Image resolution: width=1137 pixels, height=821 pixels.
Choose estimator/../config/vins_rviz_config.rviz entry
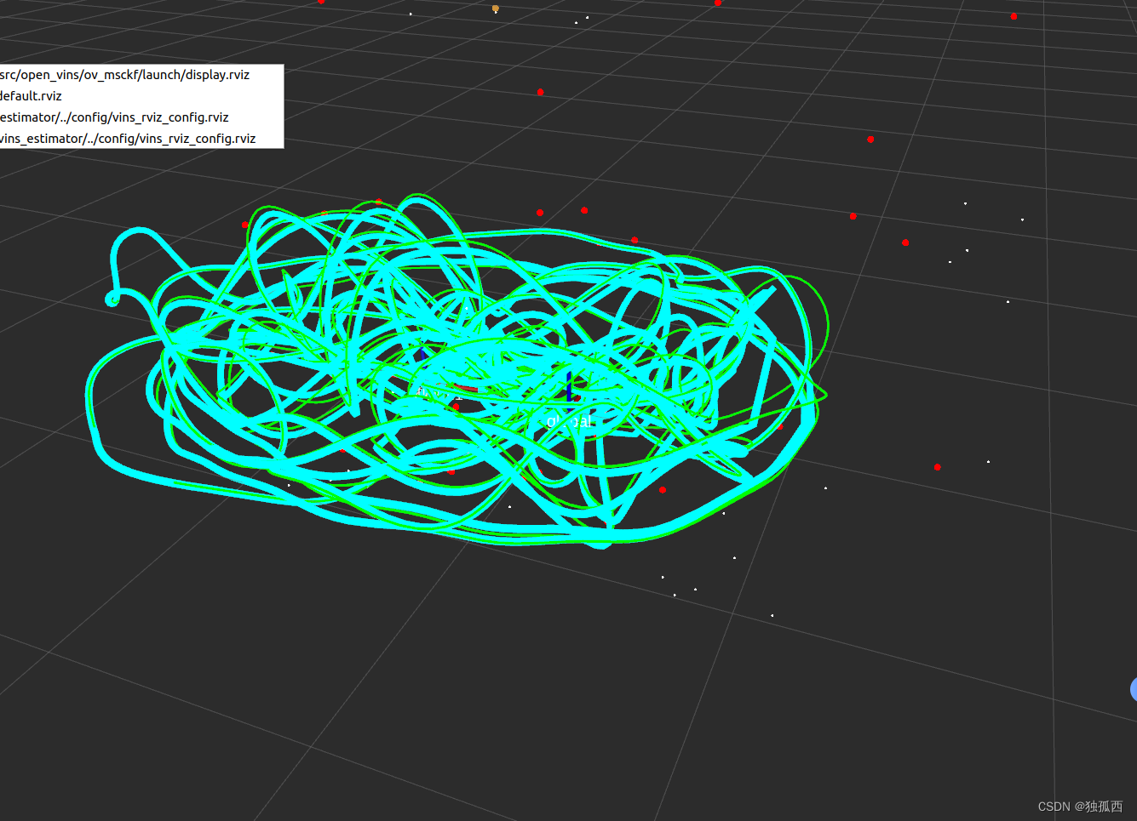[141, 117]
